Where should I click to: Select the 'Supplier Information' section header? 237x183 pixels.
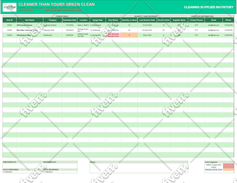coord(202,16)
